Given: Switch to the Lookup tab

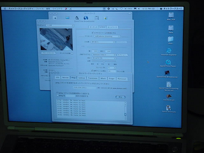Looking at the screenshot, I should 82,78.
